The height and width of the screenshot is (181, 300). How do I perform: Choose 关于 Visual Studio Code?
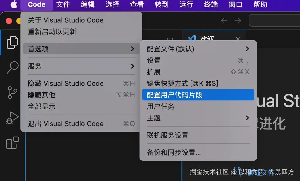point(81,20)
